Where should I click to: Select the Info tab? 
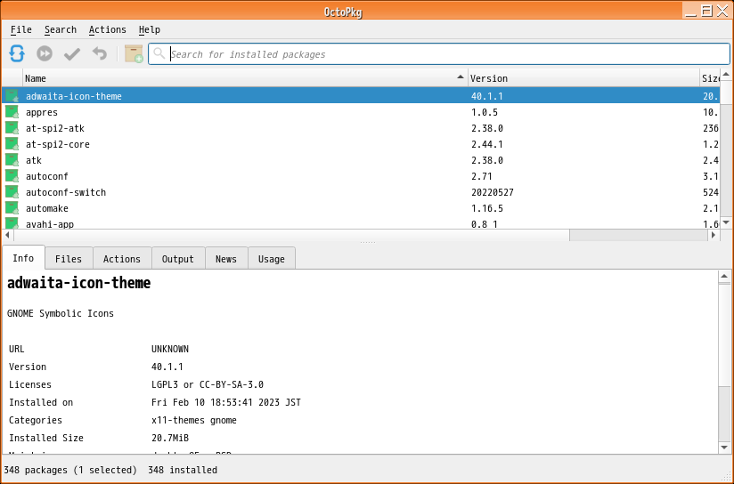coord(23,258)
